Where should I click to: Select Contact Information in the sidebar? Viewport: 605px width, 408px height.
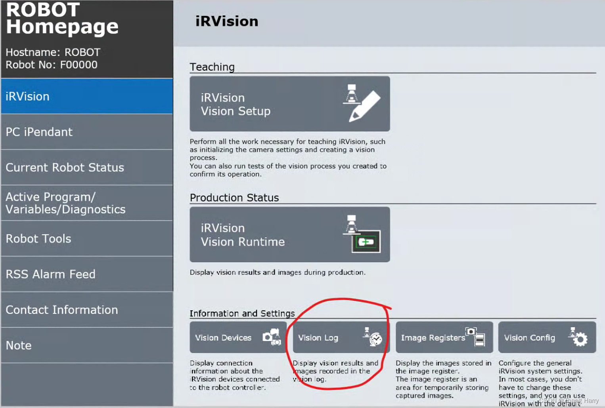[x=87, y=310]
